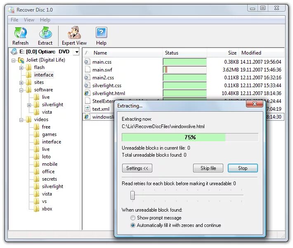
Task: Select the vista folder under software
Action: pyautogui.click(x=47, y=112)
